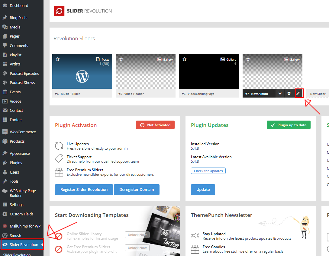Click the MailChimp for WP icon
The height and width of the screenshot is (256, 329).
coord(5,226)
